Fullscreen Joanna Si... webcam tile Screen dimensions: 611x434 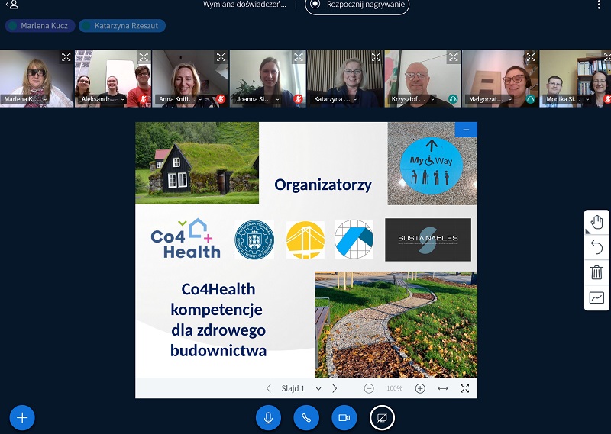299,57
